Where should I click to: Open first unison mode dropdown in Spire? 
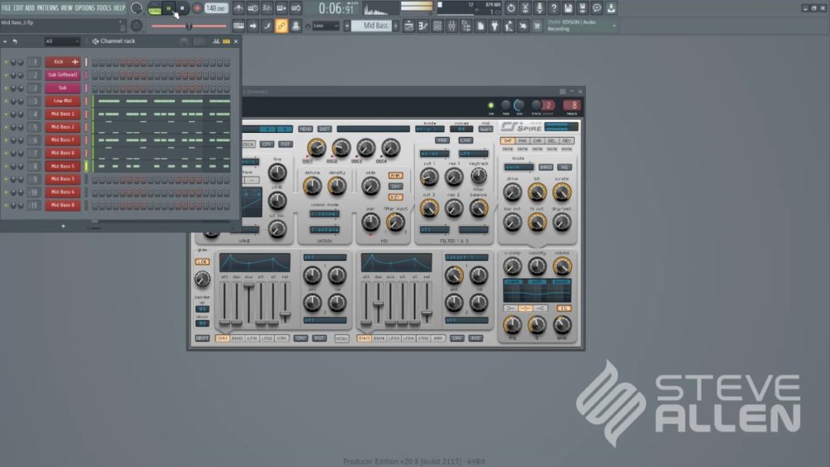324,214
